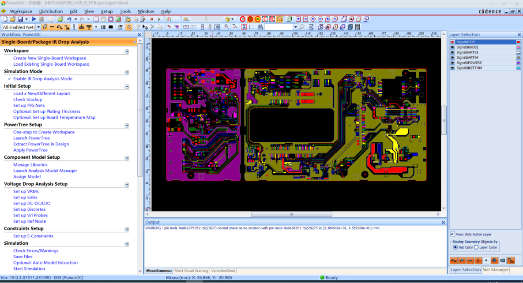The height and width of the screenshot is (283, 523).
Task: Switch to Net Manager tab
Action: click(x=496, y=270)
